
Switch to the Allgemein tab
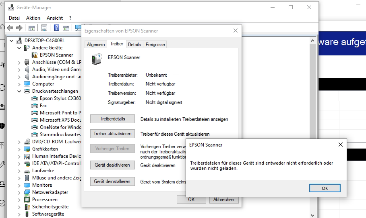[x=96, y=45]
